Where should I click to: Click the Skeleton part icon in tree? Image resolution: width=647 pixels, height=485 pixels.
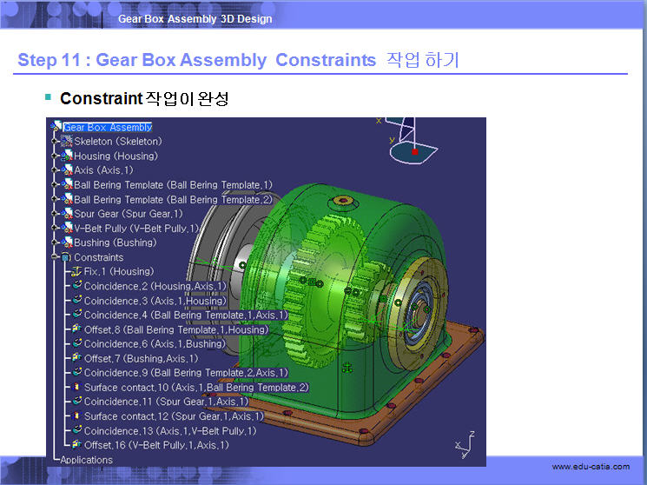[x=67, y=142]
